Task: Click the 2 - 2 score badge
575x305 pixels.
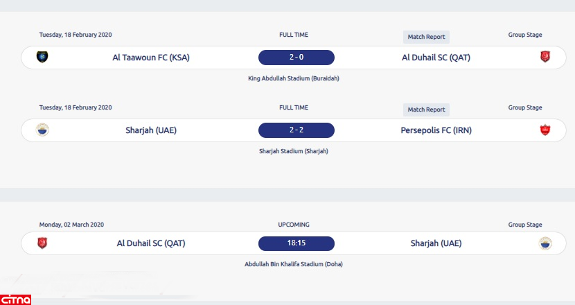Action: click(x=296, y=130)
